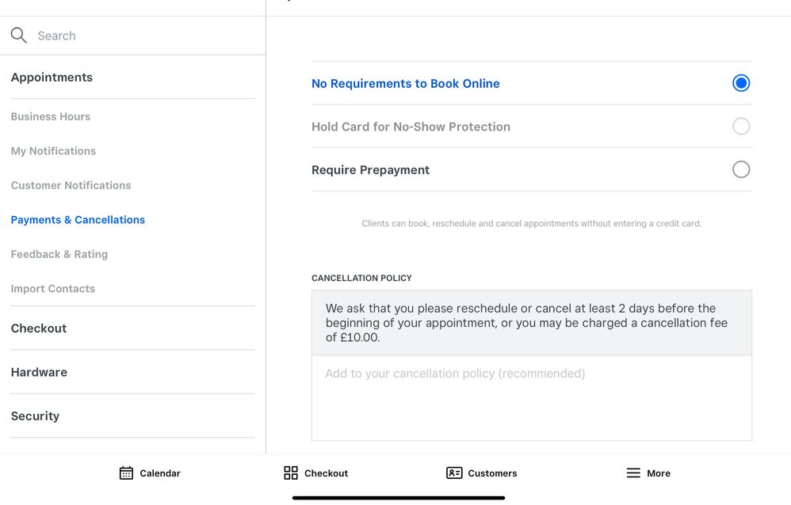Go to My Notifications settings
The width and height of the screenshot is (791, 505).
click(x=53, y=151)
